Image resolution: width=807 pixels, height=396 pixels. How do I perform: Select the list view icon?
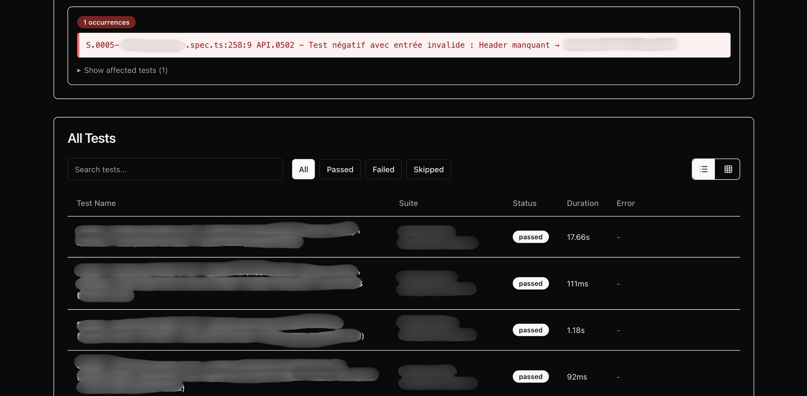coord(704,169)
